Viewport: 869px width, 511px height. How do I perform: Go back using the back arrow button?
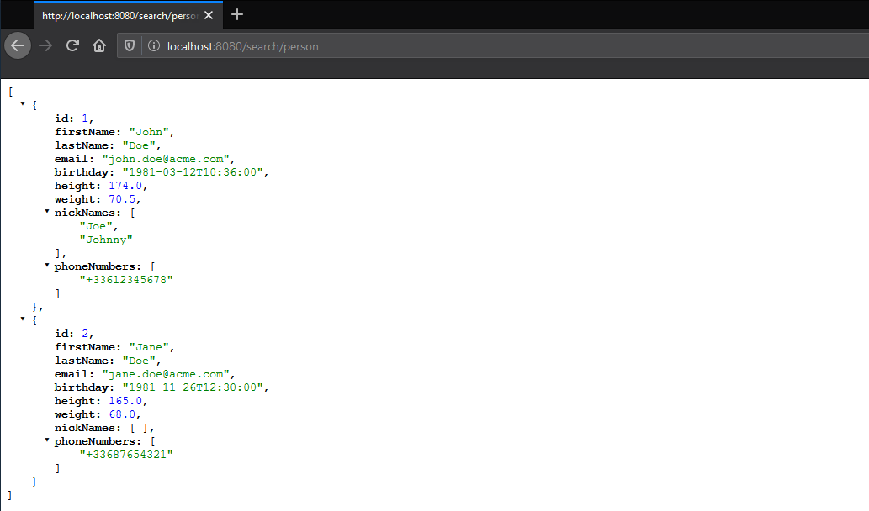click(18, 45)
